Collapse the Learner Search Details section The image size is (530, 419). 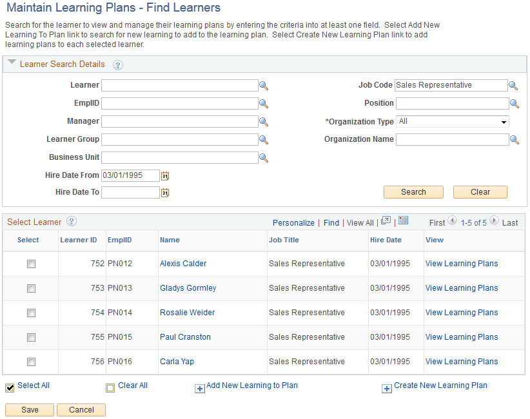pos(12,64)
